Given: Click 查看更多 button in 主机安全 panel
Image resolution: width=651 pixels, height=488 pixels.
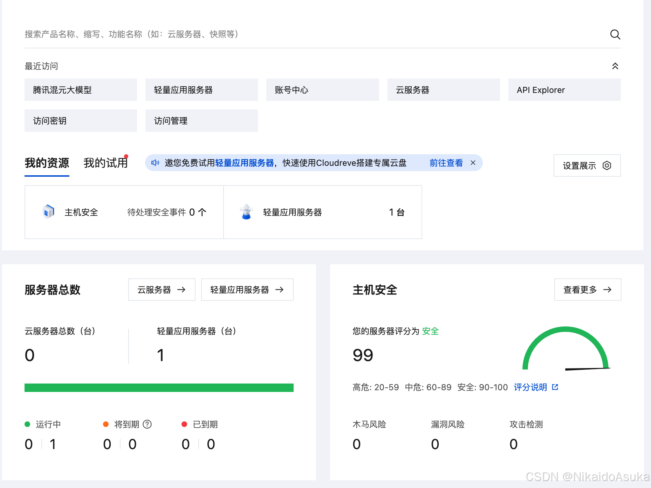Looking at the screenshot, I should pos(588,290).
